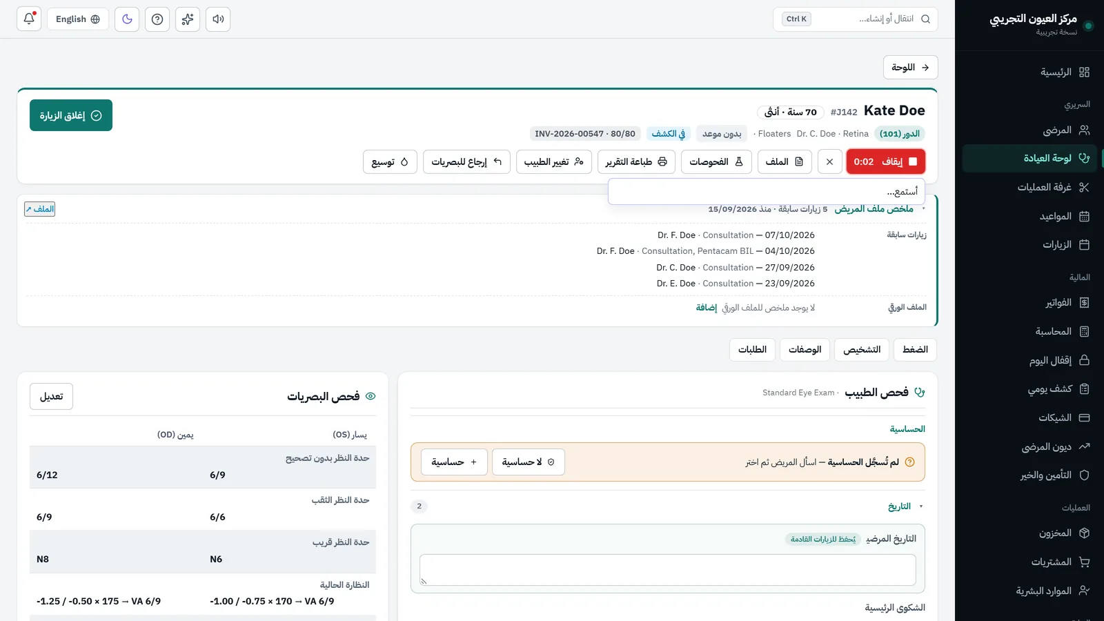Toggle the sound speaker icon
Screen dimensions: 1104x621
(218, 19)
